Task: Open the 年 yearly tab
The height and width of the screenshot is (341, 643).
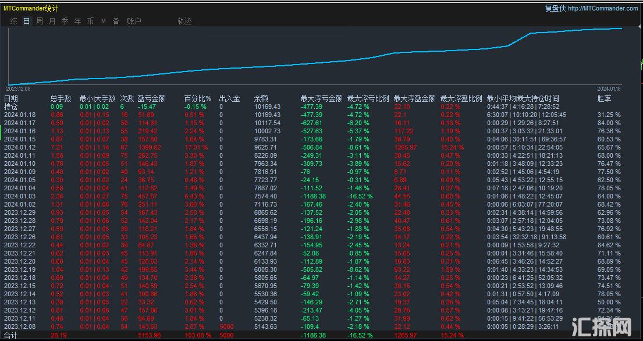Action: point(78,21)
